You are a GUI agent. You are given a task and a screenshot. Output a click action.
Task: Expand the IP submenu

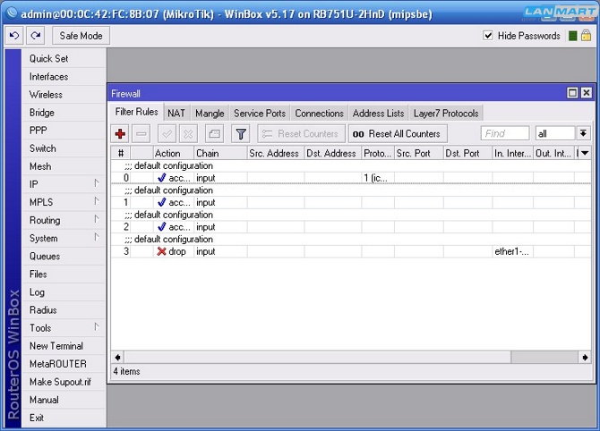coord(64,184)
